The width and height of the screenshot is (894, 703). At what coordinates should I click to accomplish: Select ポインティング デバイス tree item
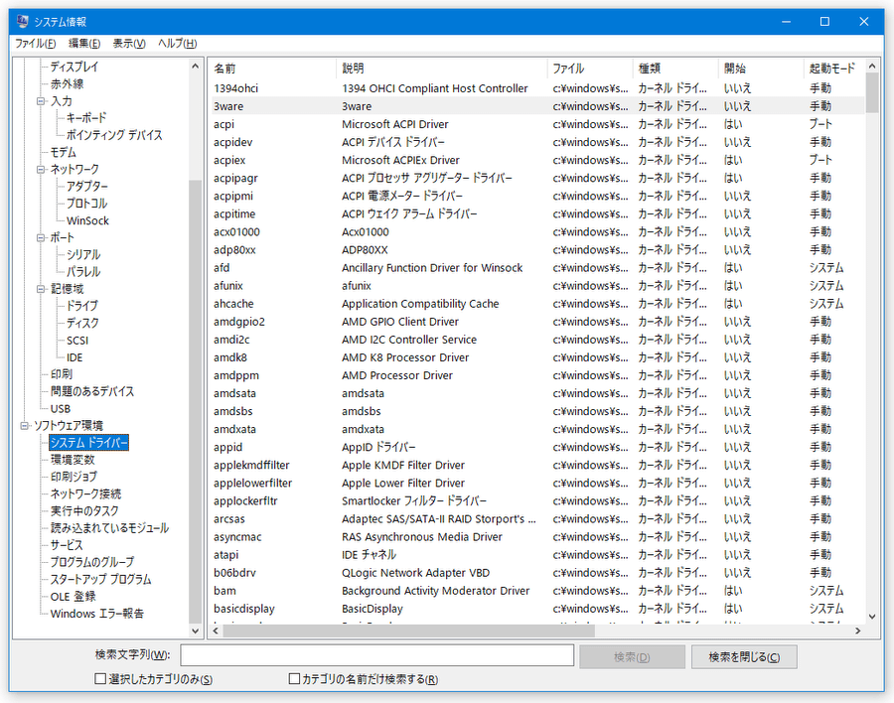[114, 135]
